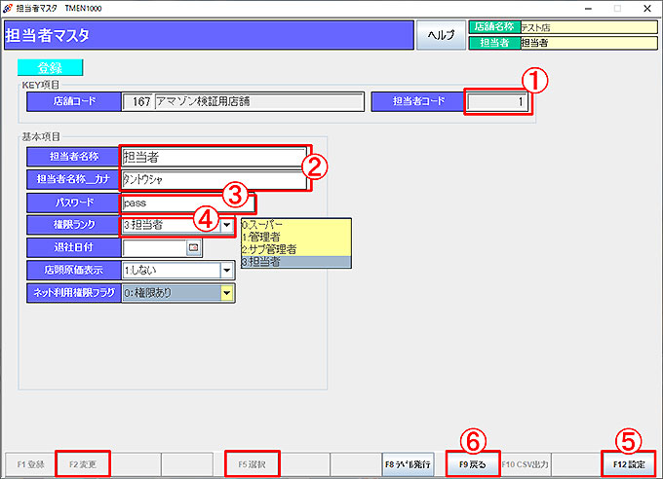
Task: Open the 3:担当者 combo box
Action: point(178,225)
